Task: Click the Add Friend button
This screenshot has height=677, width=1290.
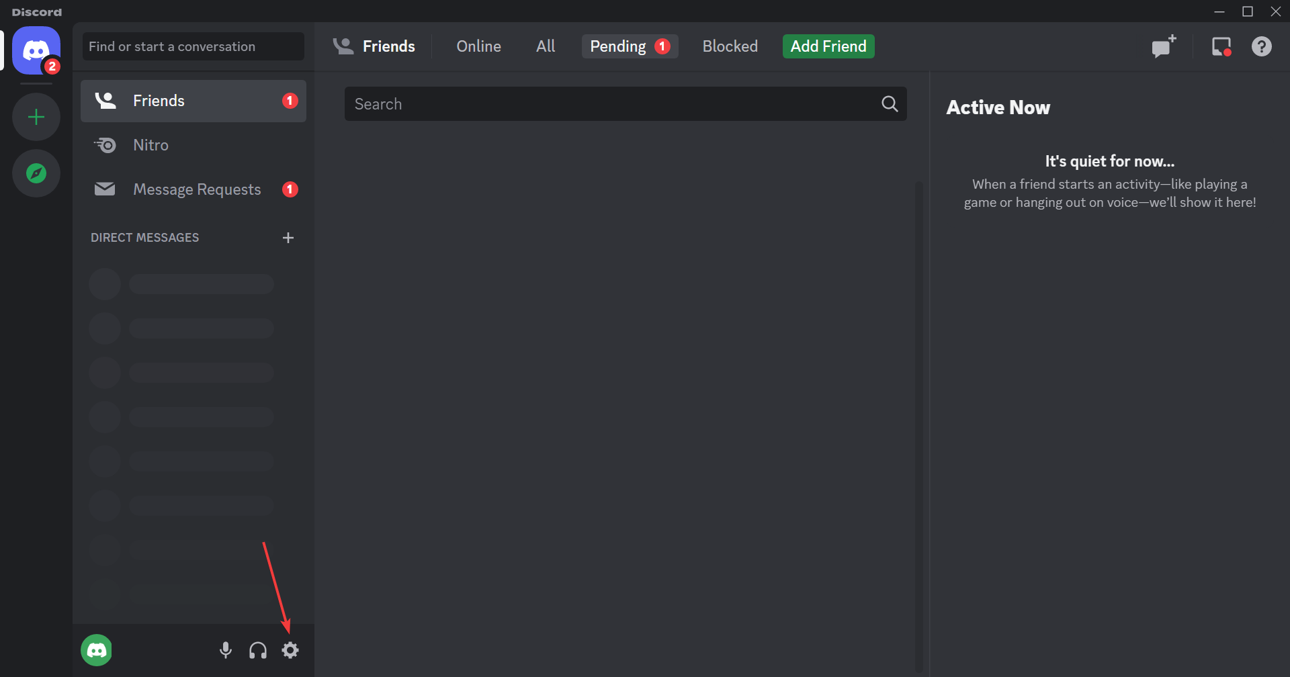Action: [828, 46]
